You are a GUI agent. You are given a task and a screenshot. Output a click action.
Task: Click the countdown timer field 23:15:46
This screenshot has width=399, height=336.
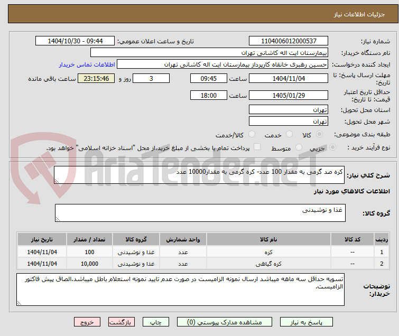[x=96, y=78]
